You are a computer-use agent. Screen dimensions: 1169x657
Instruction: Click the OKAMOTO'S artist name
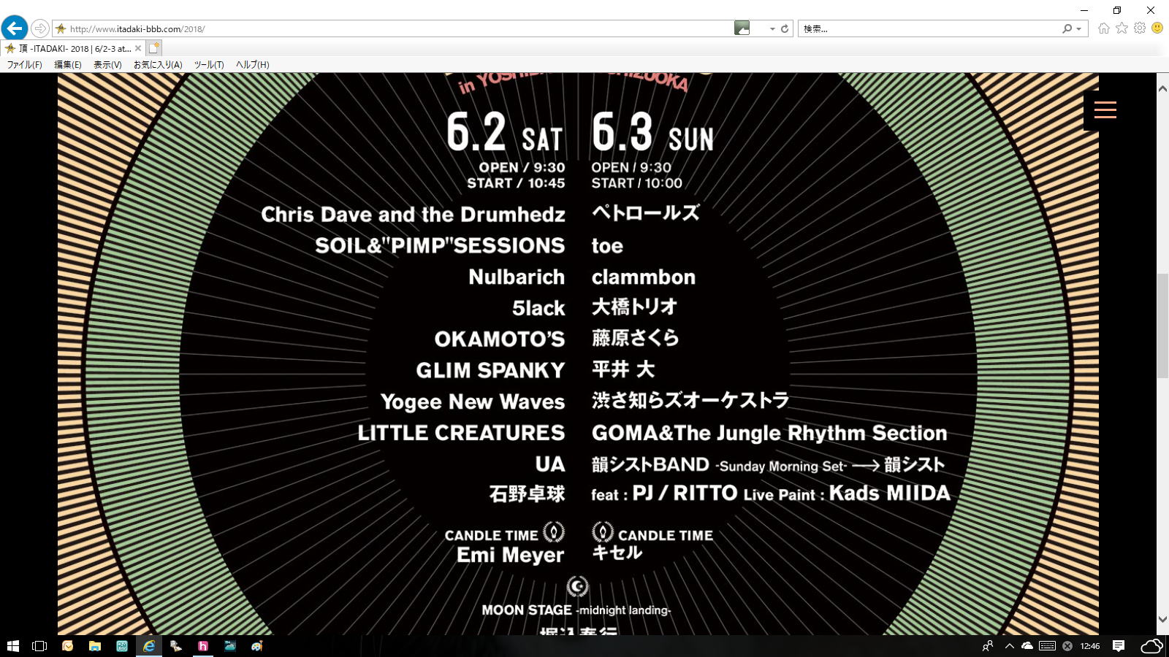(x=500, y=339)
